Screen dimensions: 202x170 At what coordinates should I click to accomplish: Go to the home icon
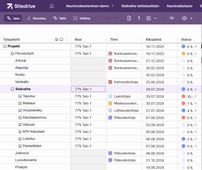(x=52, y=6)
